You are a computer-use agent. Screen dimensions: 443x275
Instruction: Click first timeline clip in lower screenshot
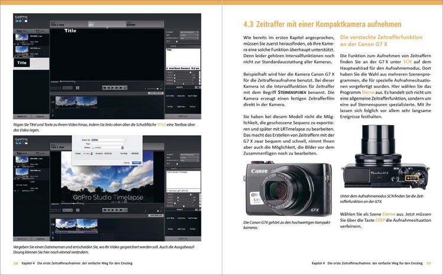(x=66, y=224)
